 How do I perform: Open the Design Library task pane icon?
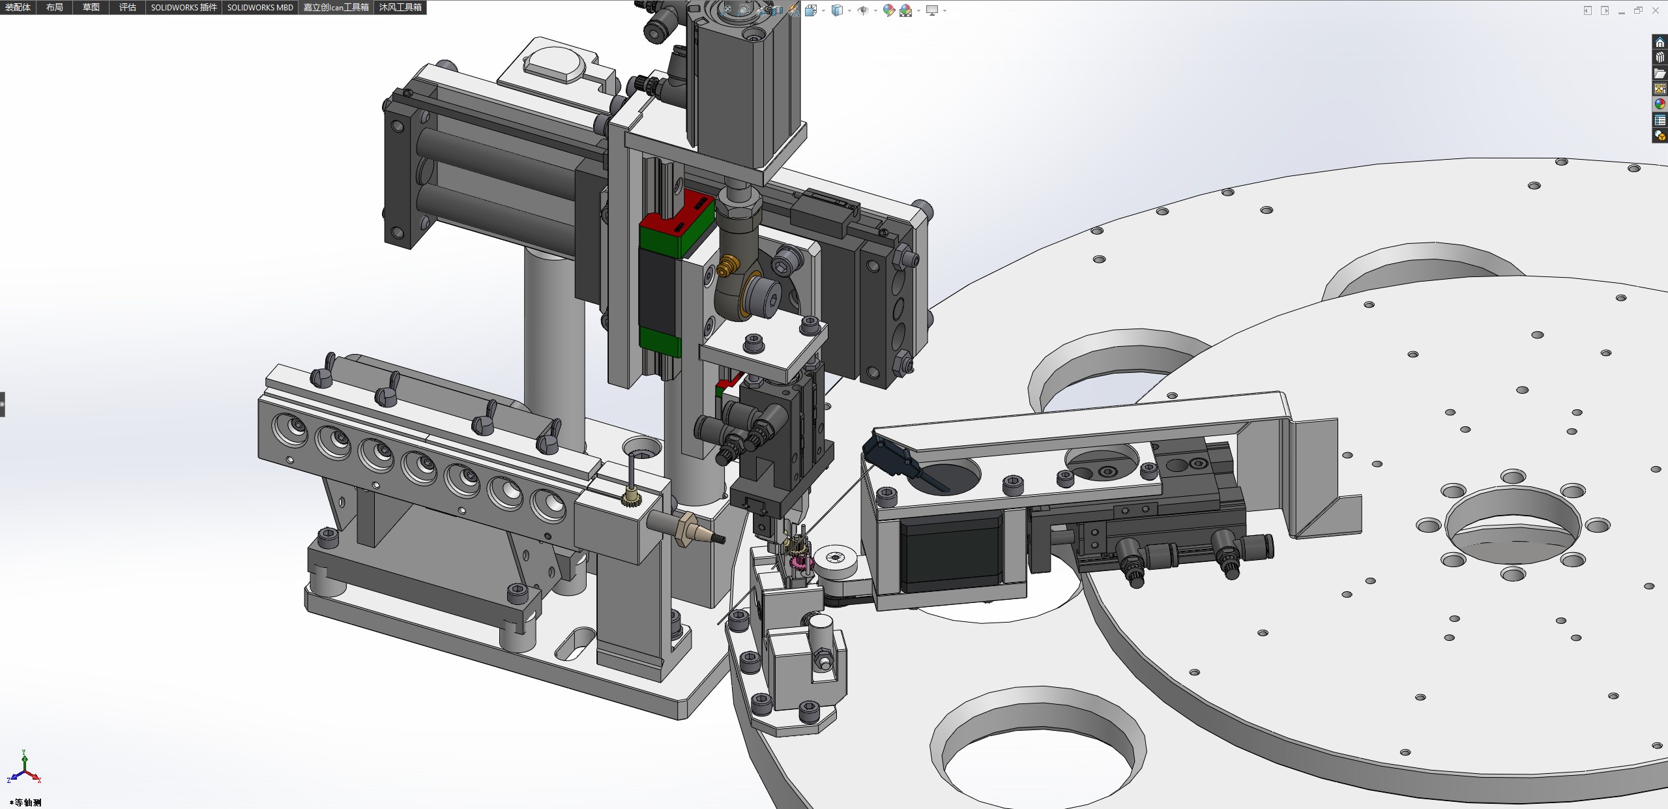pyautogui.click(x=1660, y=58)
